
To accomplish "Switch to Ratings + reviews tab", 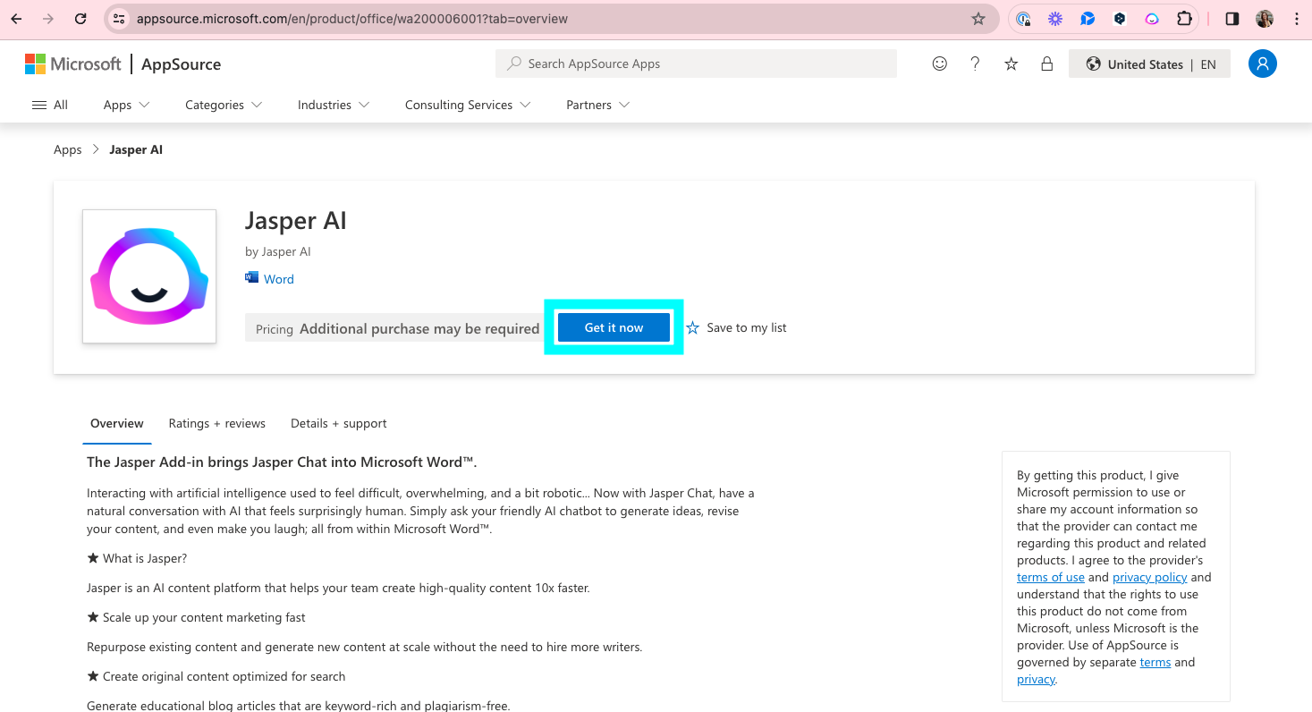I will (217, 423).
